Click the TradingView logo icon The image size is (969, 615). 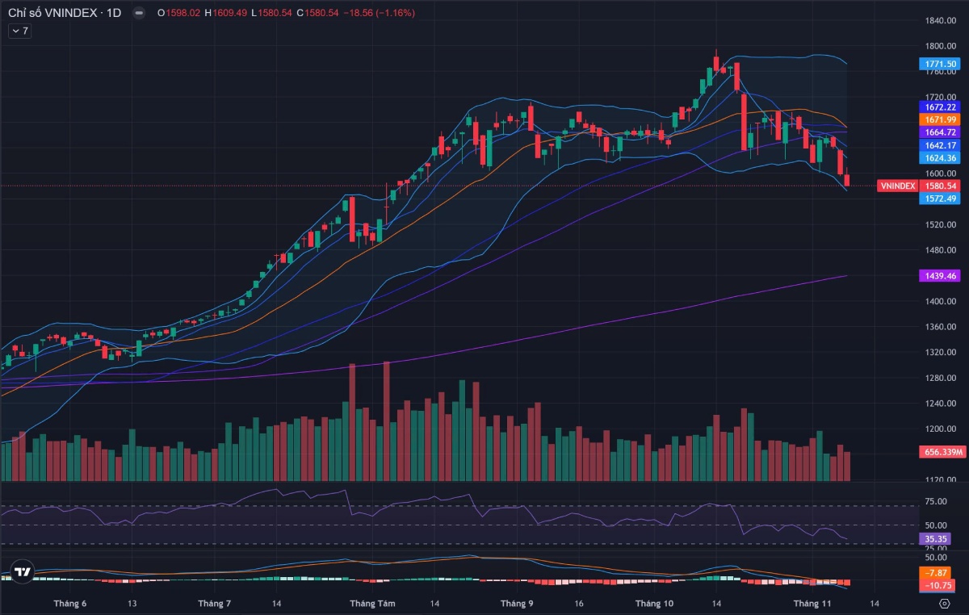[x=23, y=572]
